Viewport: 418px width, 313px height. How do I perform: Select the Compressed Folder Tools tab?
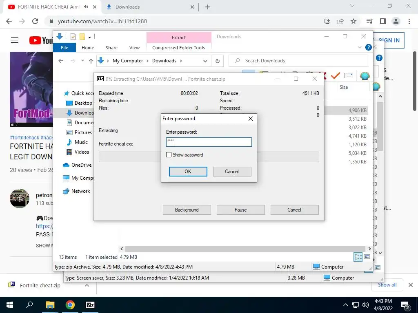click(x=179, y=48)
